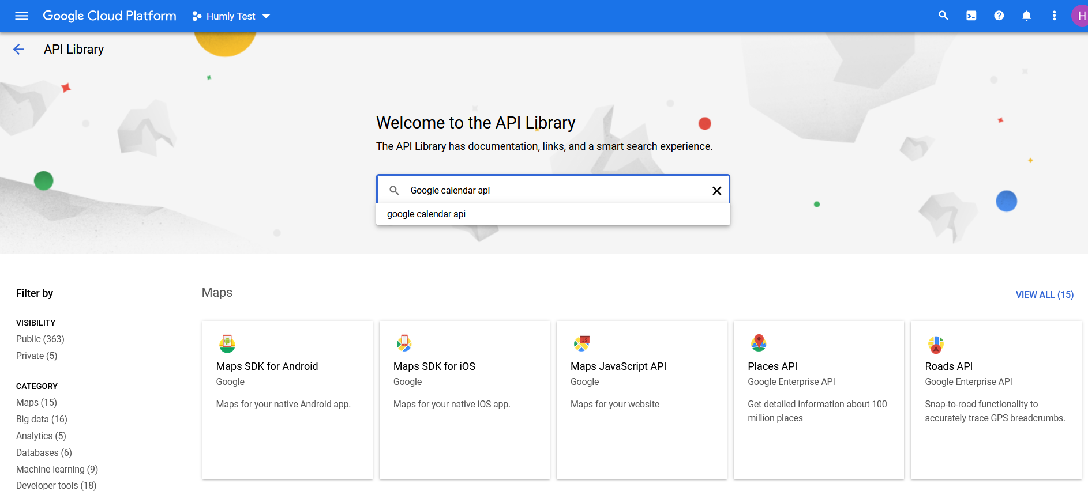The image size is (1088, 495).
Task: Open the Maps SDK for iOS card
Action: pos(464,400)
